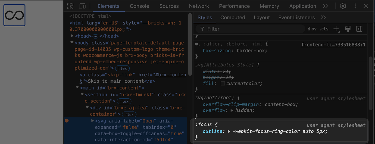This screenshot has width=375, height=144.
Task: Select the Styles sub-tab
Action: (205, 17)
